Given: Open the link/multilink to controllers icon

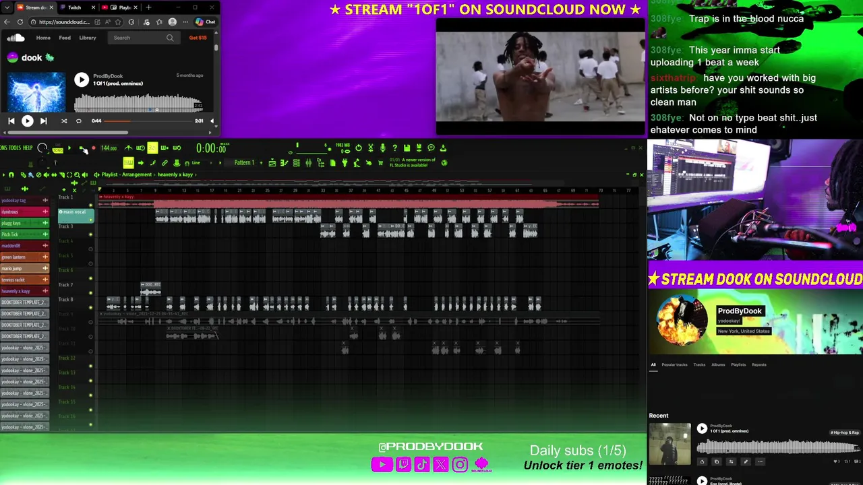Looking at the screenshot, I should click(x=165, y=162).
